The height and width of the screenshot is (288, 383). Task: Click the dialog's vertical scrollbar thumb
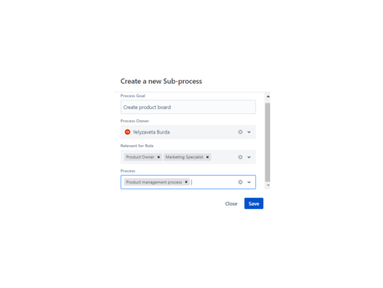point(268,142)
